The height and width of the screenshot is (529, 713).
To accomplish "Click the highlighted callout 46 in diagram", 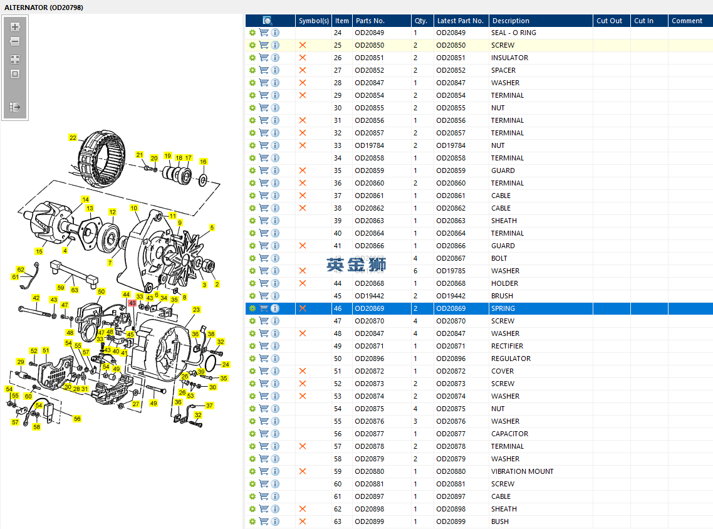I will 132,303.
